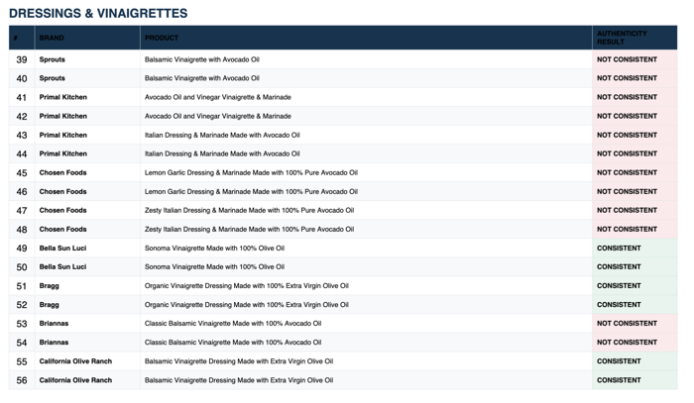694x403 pixels.
Task: Select Briannas brand in row 54
Action: 54,343
